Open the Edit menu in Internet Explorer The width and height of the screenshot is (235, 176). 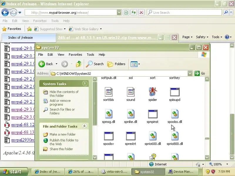[x=15, y=21]
